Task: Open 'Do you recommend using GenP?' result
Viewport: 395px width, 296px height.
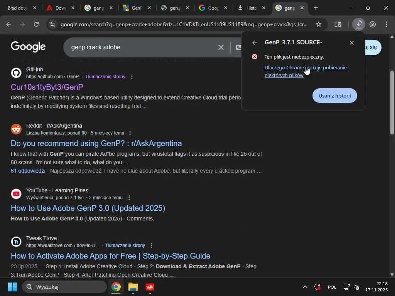Action: (96, 143)
